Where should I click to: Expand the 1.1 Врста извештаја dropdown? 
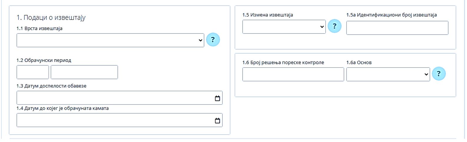[110, 40]
